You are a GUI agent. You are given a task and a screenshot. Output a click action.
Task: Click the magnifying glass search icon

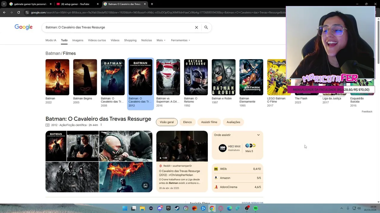(206, 27)
